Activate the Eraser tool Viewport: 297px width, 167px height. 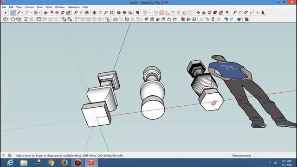[13, 13]
